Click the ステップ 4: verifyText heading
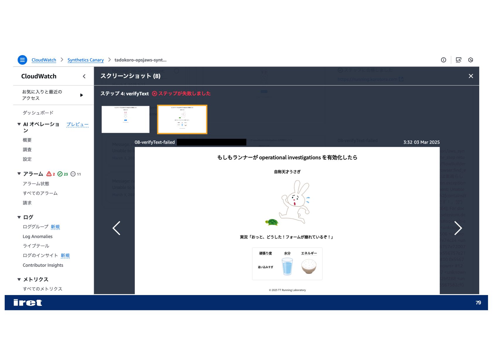Image resolution: width=493 pixels, height=349 pixels. click(x=124, y=94)
